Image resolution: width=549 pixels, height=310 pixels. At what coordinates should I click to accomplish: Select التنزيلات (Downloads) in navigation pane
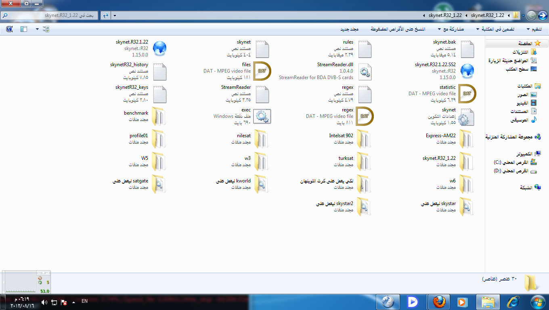point(524,52)
